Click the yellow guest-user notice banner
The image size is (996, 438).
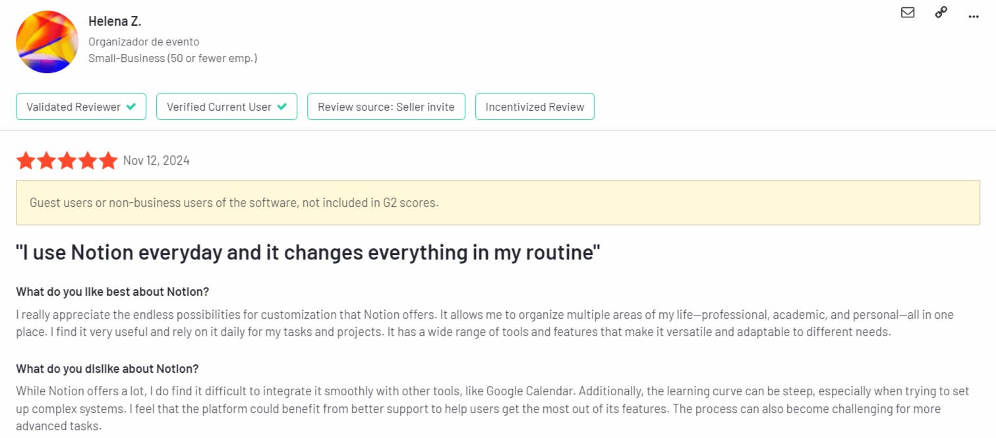pos(498,202)
